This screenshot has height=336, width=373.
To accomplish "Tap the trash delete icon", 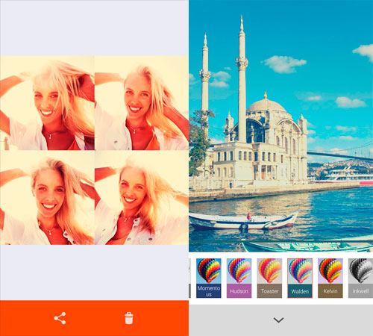I will [129, 318].
